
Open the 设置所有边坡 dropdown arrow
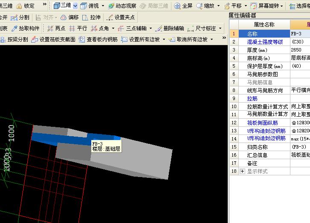(x=164, y=40)
